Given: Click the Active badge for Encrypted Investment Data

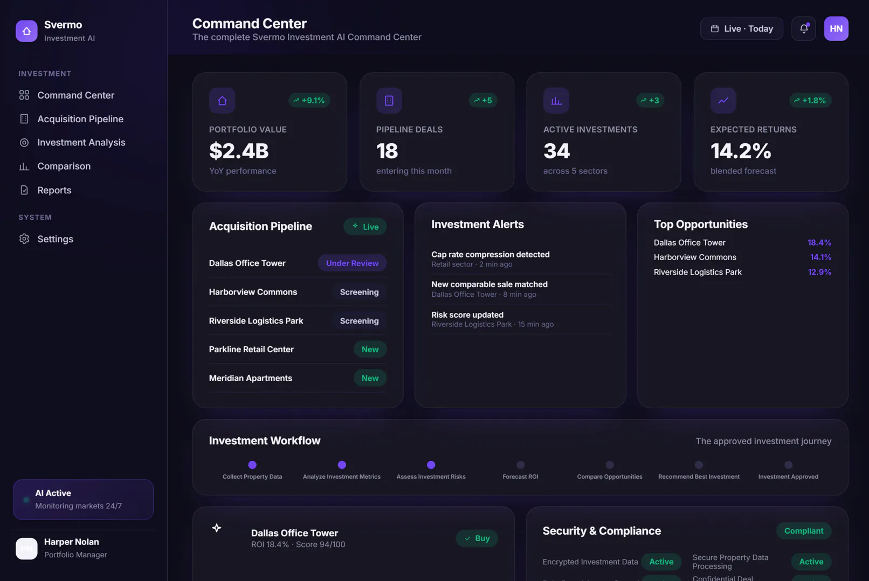Looking at the screenshot, I should click(661, 562).
